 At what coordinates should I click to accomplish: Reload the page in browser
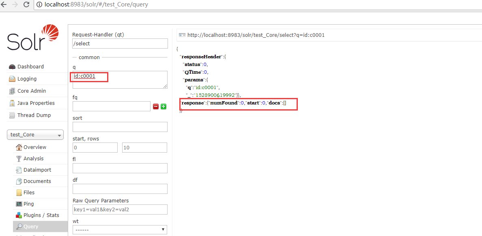pos(26,4)
